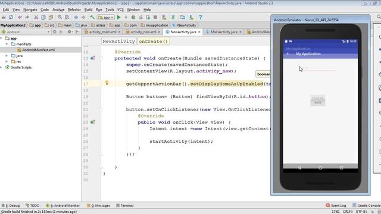The height and width of the screenshot is (214, 381).
Task: Toggle the TODO tool window button
Action: point(32,206)
